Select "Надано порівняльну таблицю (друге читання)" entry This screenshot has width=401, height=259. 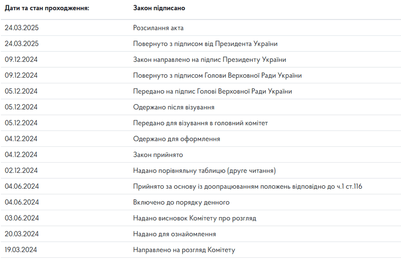204,171
